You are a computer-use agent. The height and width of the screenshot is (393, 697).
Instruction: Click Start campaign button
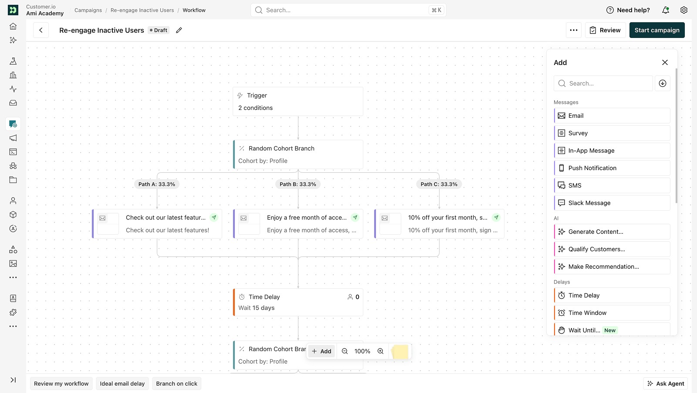(657, 30)
